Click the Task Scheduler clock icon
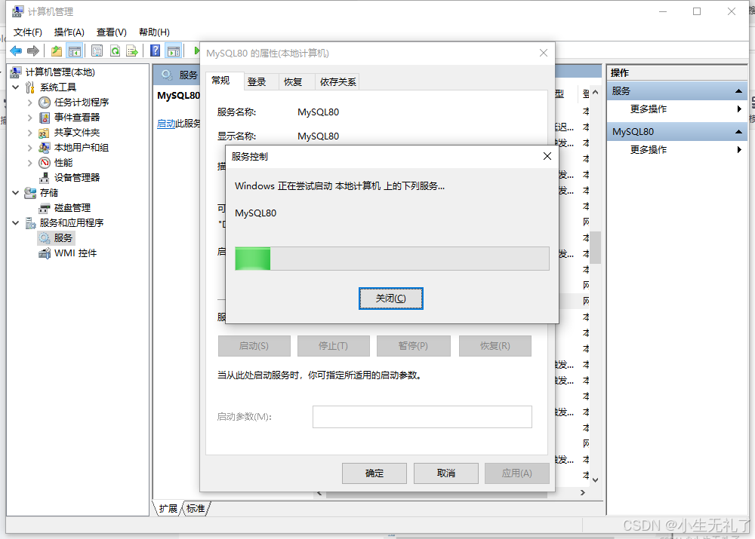 (x=45, y=103)
